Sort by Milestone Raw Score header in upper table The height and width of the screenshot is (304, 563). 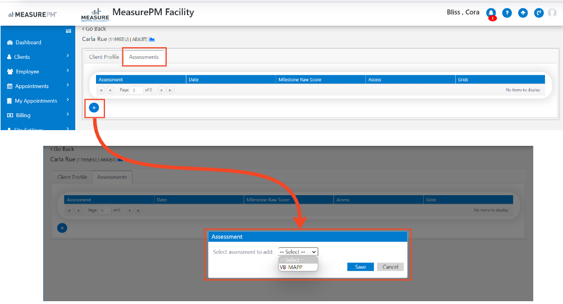point(321,80)
